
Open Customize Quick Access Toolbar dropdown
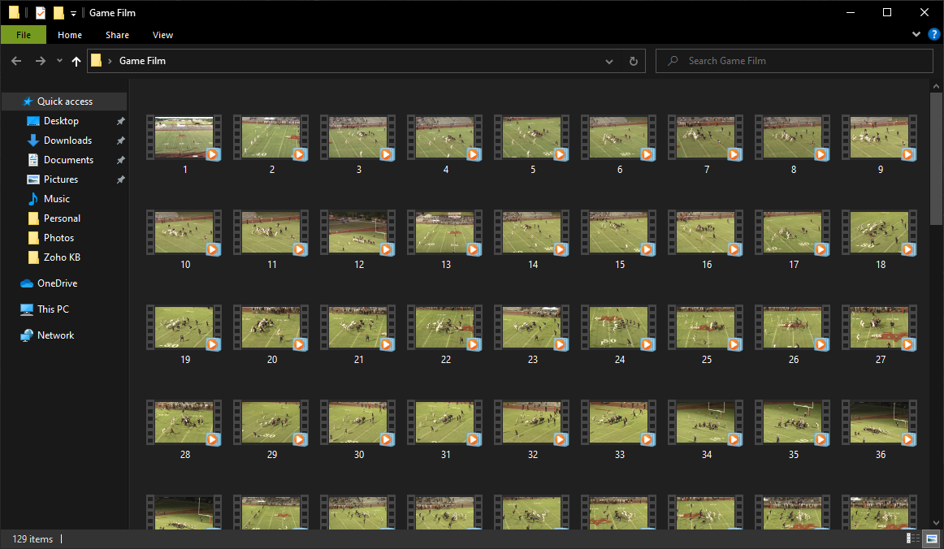click(x=73, y=13)
